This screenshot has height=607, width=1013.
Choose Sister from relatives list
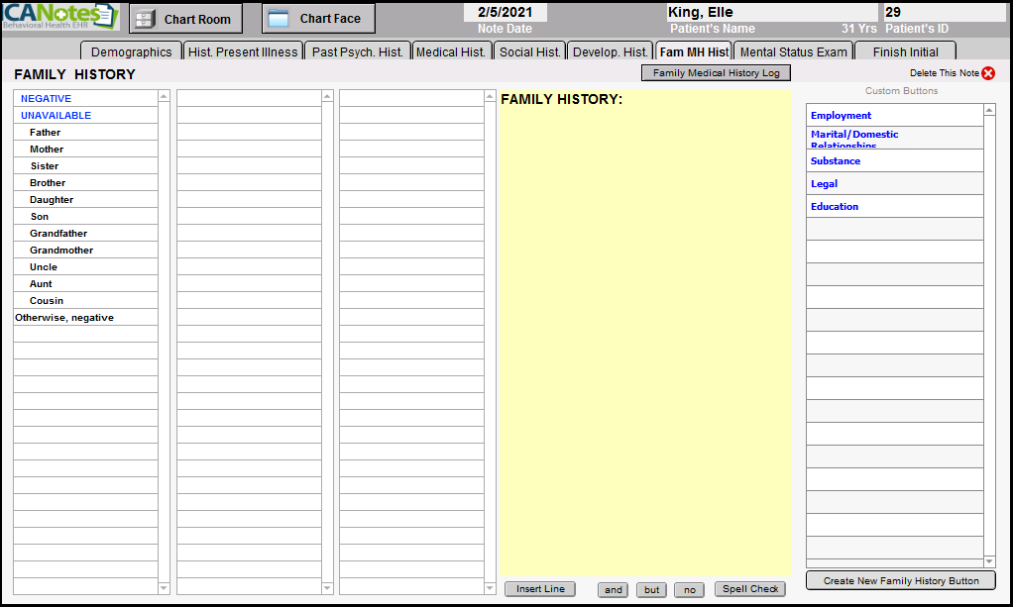85,166
